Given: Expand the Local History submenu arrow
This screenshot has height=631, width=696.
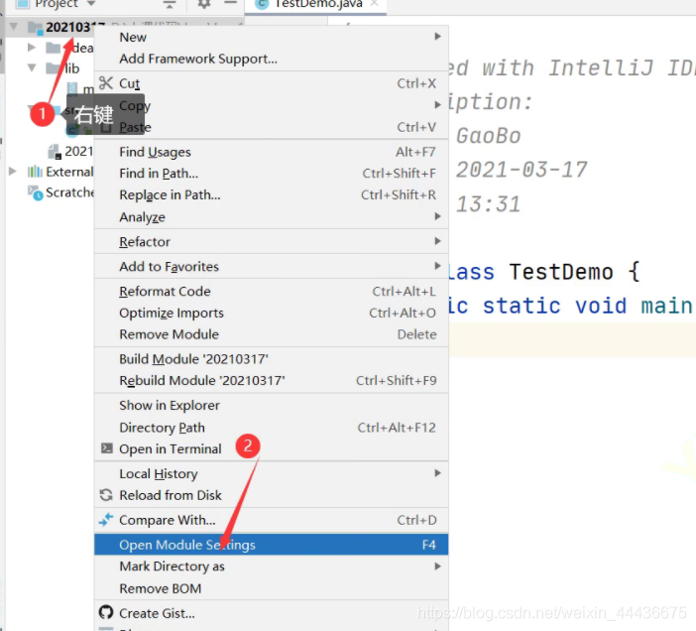Looking at the screenshot, I should click(437, 473).
